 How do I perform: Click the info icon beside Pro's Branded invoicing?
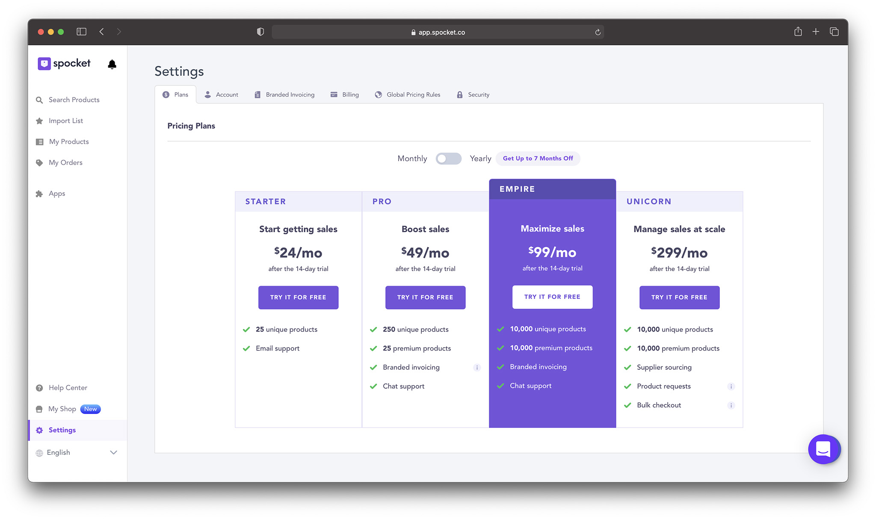tap(476, 368)
